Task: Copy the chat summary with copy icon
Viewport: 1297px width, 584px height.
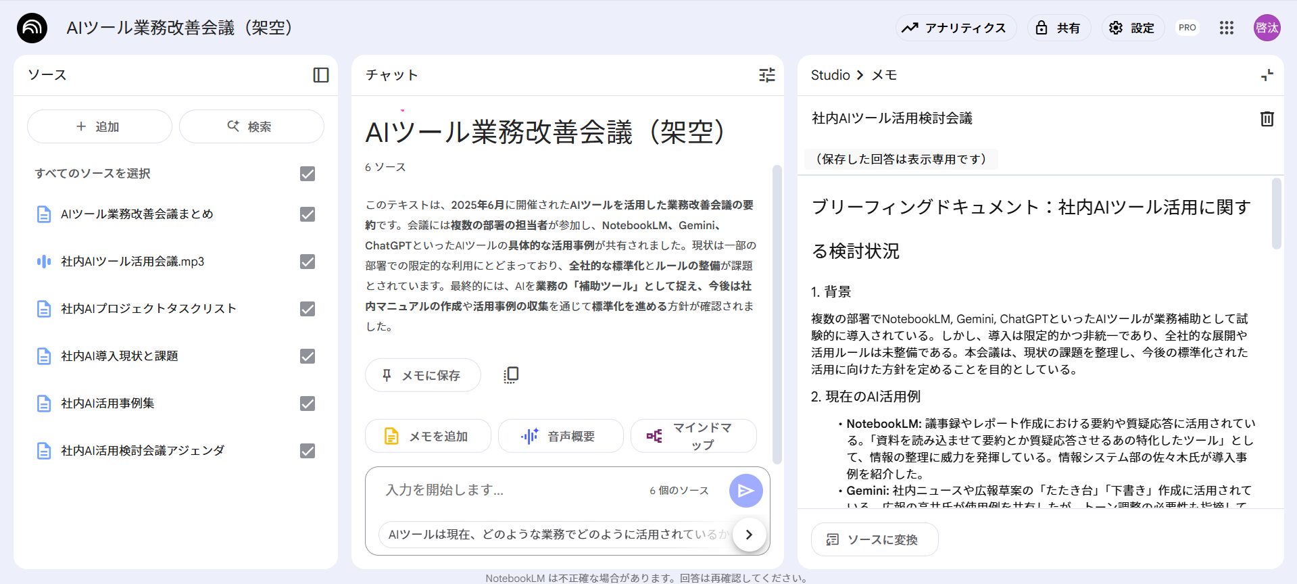Action: click(x=511, y=375)
